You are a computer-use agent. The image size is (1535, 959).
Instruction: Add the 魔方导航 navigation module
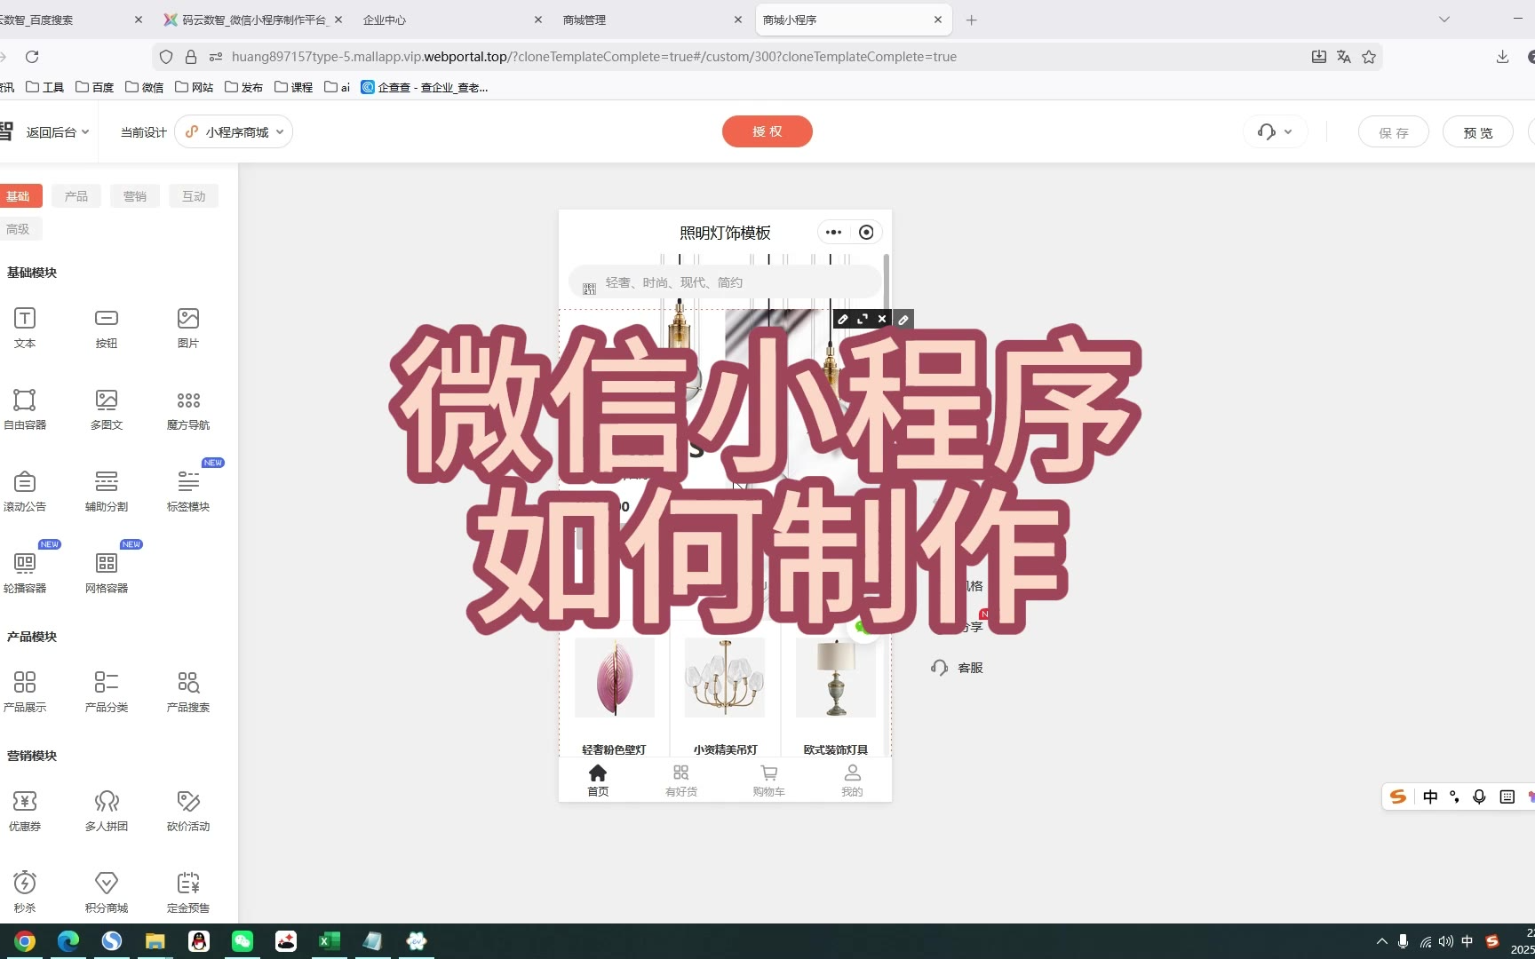(x=188, y=408)
